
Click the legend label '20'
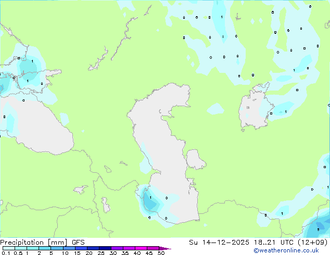coord(89,253)
